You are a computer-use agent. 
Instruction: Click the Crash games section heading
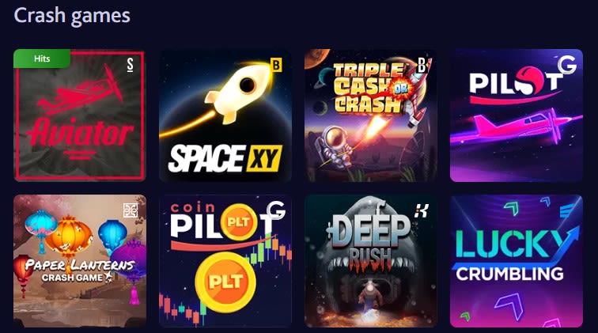tap(72, 16)
